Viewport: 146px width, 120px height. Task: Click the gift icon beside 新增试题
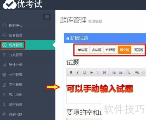pos(68,38)
